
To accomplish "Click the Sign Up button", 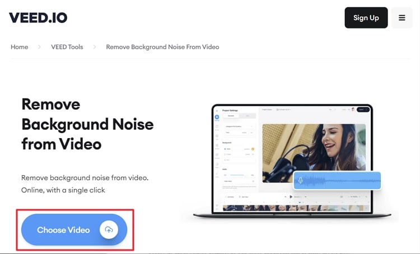I will (366, 18).
